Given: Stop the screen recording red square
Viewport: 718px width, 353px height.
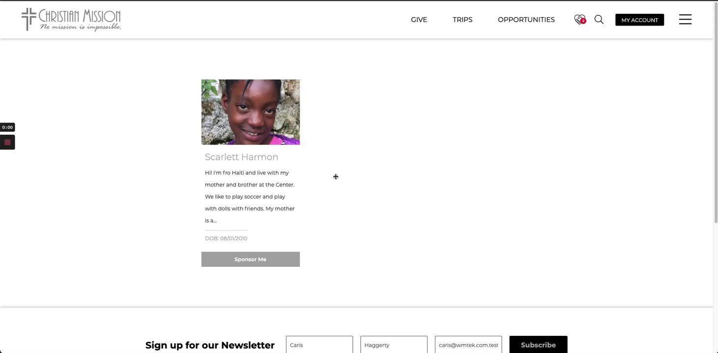Looking at the screenshot, I should point(7,142).
